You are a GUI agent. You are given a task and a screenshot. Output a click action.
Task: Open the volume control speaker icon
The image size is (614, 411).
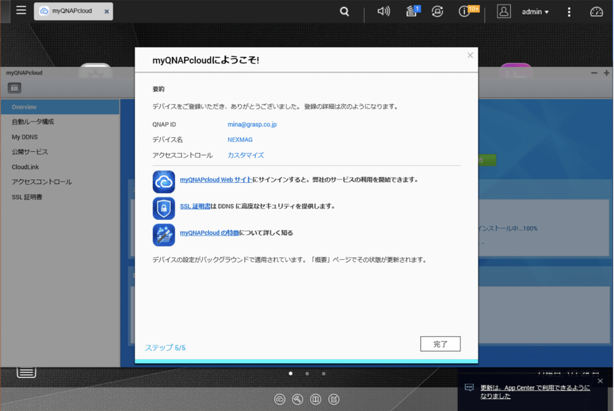click(x=383, y=11)
